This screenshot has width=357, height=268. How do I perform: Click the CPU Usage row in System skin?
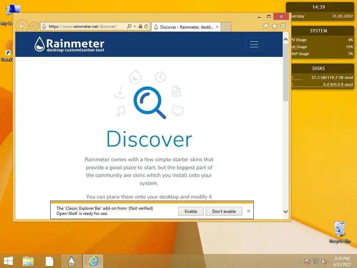coord(322,40)
